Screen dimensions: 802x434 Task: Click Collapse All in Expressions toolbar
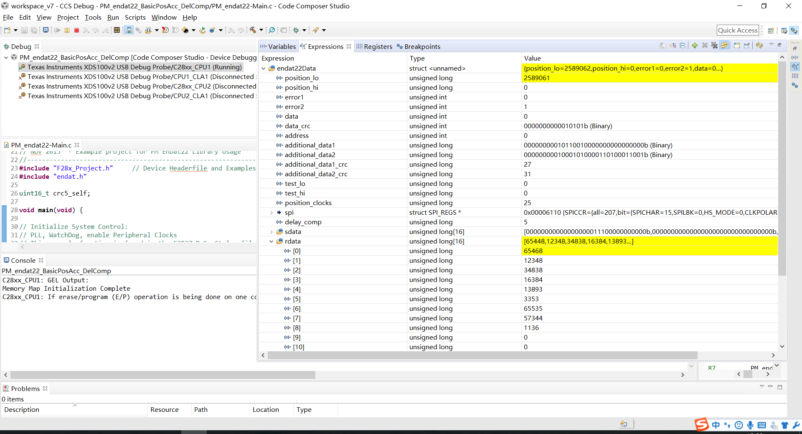pos(683,46)
